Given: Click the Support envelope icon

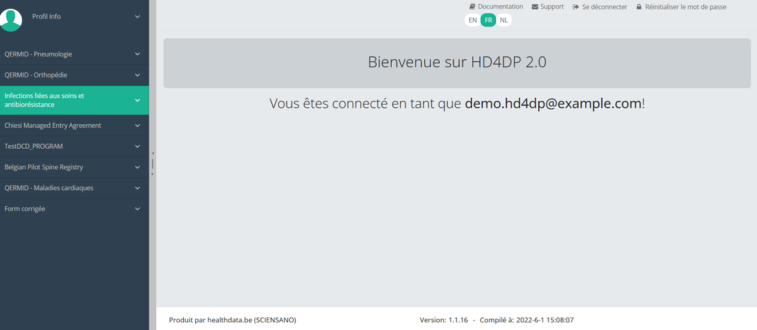Looking at the screenshot, I should [x=535, y=7].
